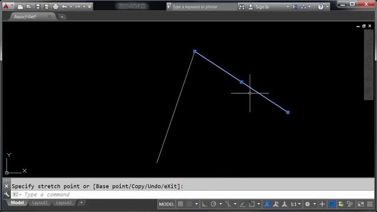Viewport: 377px width, 212px height.
Task: Click the new drawing tab plus button
Action: coord(62,16)
